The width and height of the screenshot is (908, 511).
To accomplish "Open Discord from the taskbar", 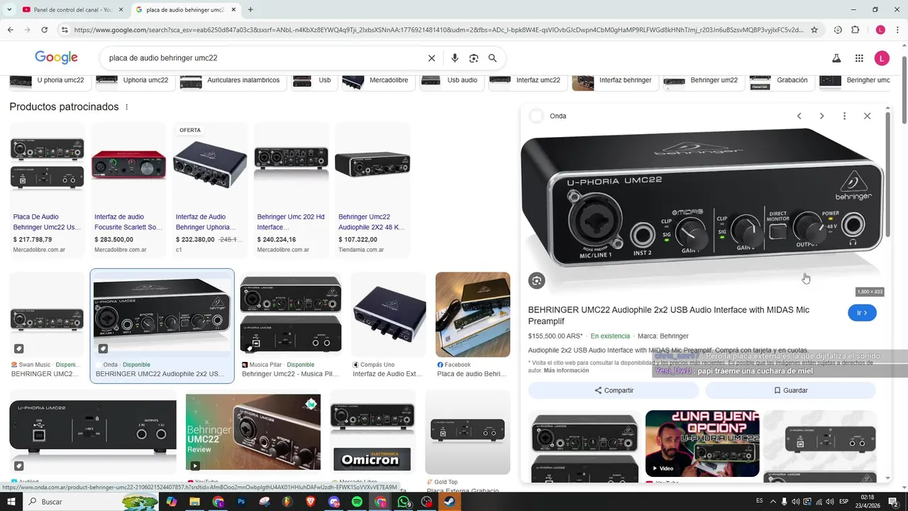I will pos(334,502).
